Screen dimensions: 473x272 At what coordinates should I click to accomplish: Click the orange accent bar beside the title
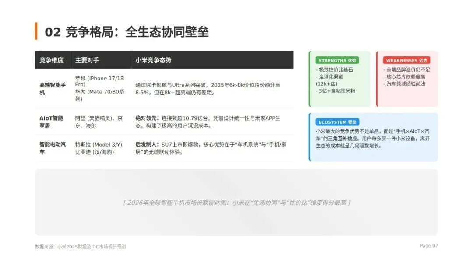37,31
